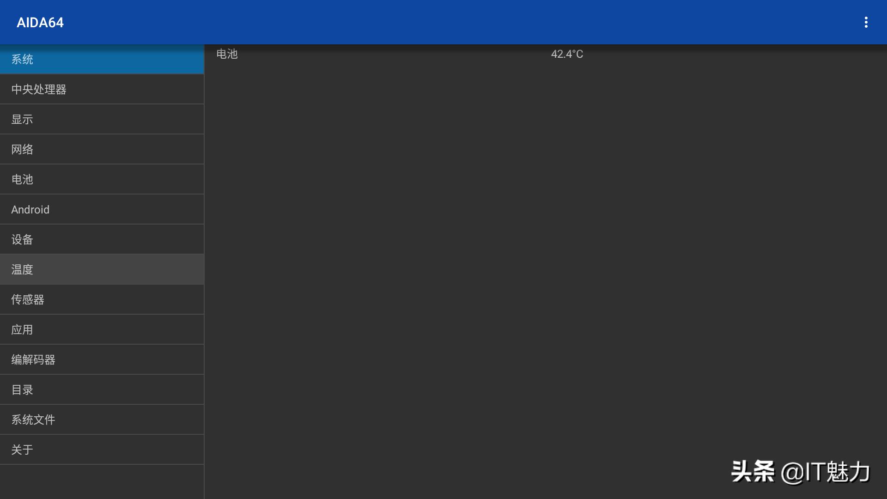Click the AIDA64 app title
The width and height of the screenshot is (887, 499).
(40, 22)
